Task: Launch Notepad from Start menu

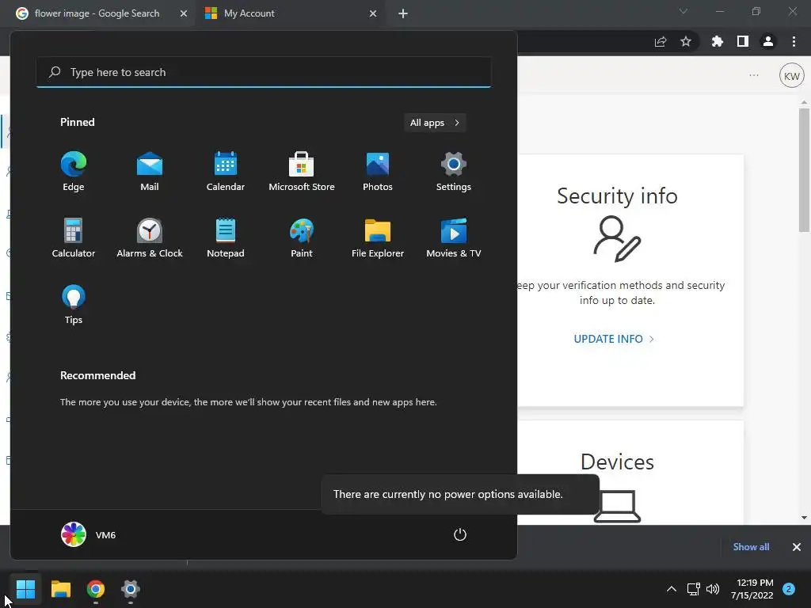Action: click(226, 238)
